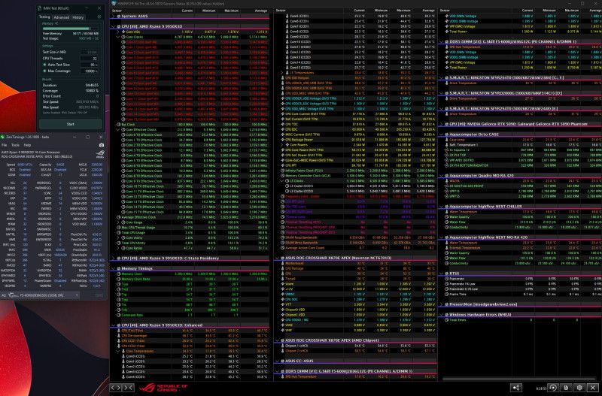Close HWiNFO sensors with bottom X button
602x396 pixels.
593,388
